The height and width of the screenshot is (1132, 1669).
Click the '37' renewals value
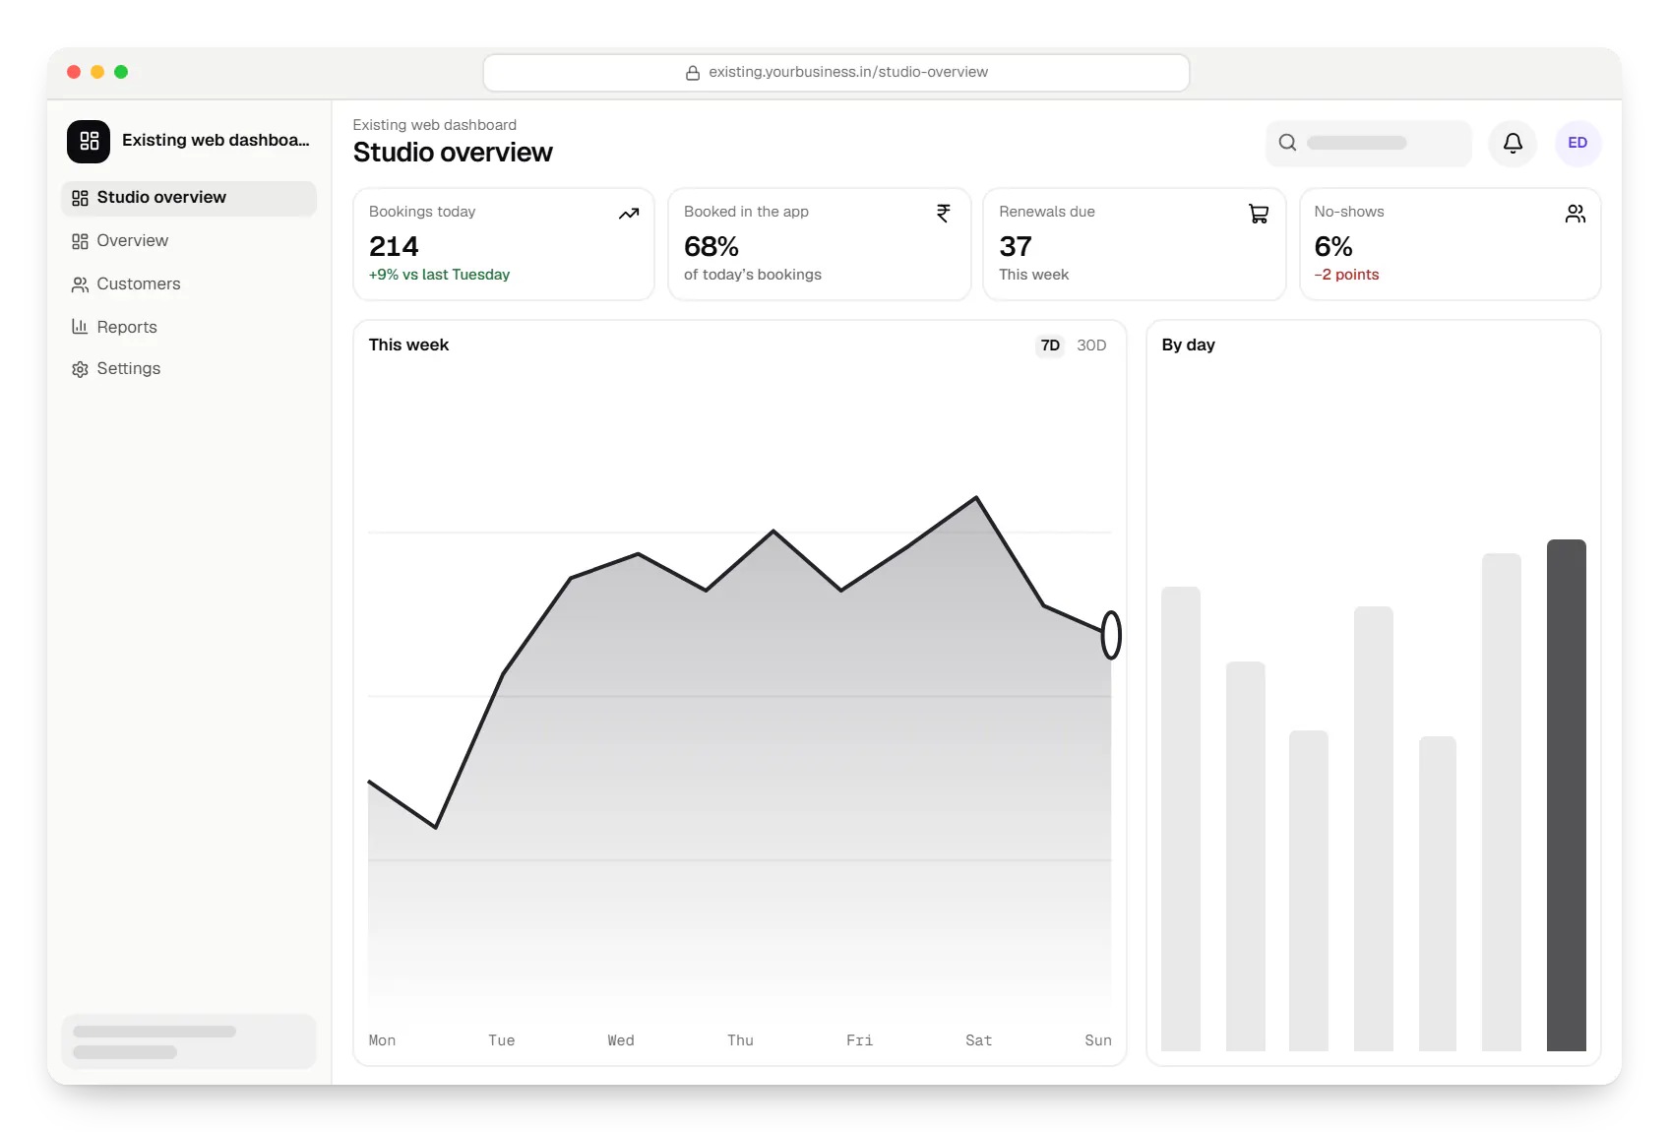pos(1016,246)
